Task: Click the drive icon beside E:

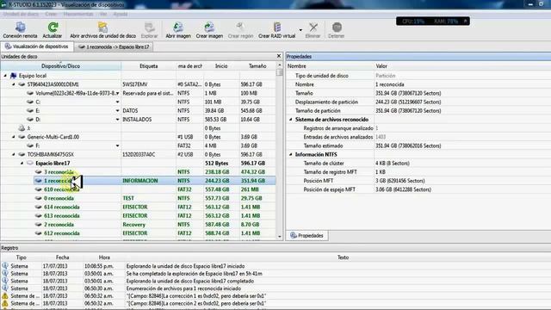Action: pos(30,111)
